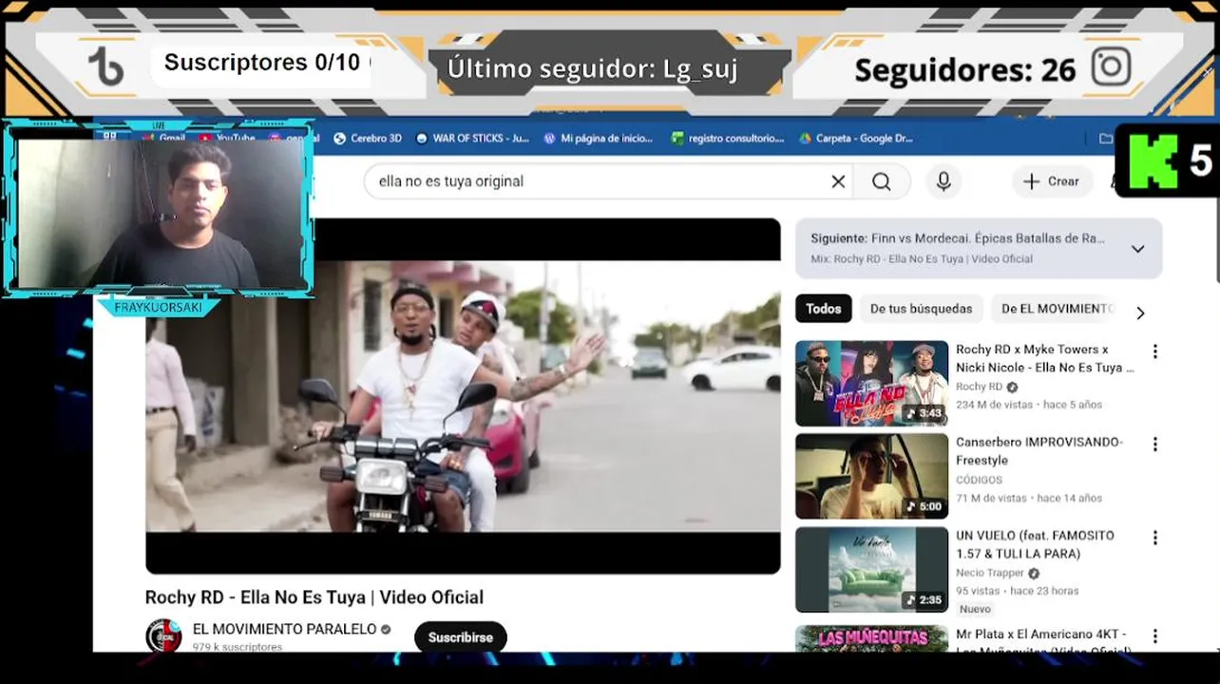Screen dimensions: 1220x684
Task: Activate voice search microphone icon
Action: click(944, 181)
